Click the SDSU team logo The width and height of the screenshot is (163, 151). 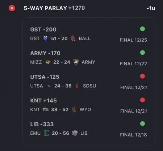(x=77, y=86)
